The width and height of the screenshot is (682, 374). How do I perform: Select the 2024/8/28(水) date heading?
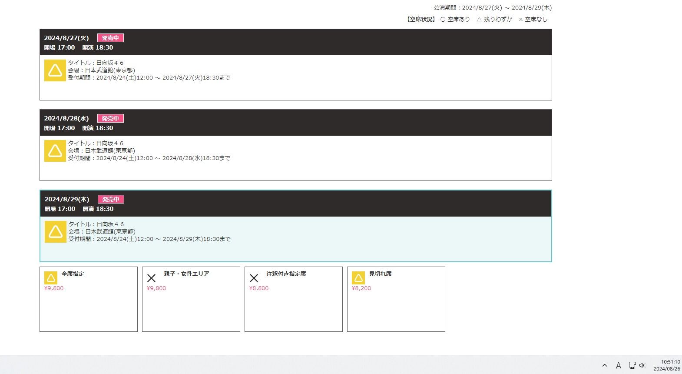pyautogui.click(x=66, y=118)
